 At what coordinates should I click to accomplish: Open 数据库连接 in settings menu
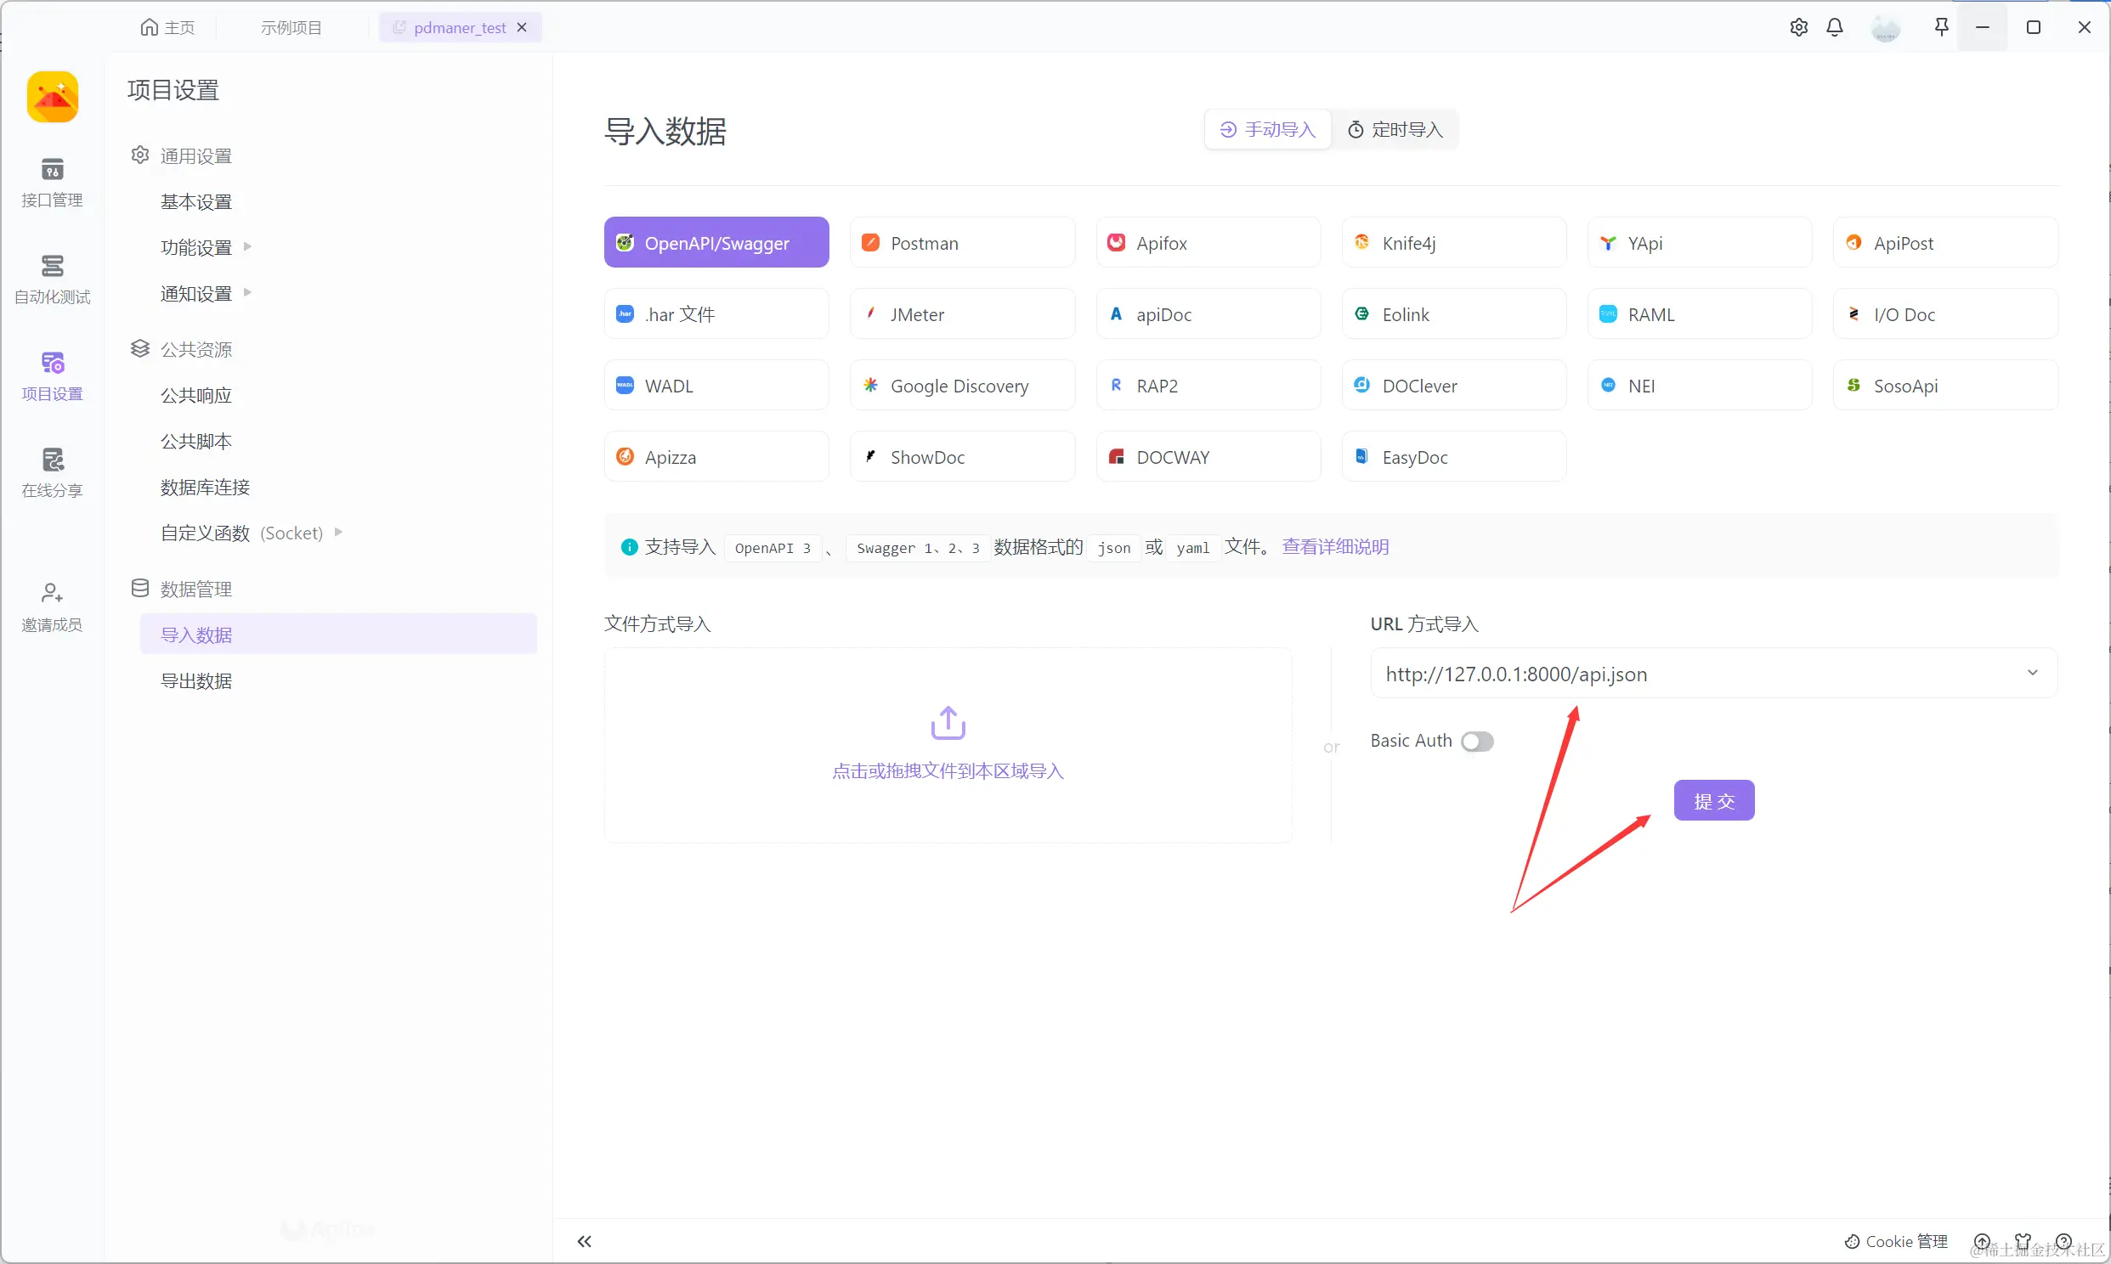coord(205,487)
